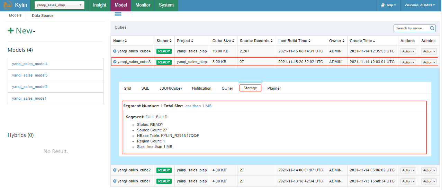Viewport: 442px width, 190px height.
Task: Open the Owner tab
Action: click(227, 88)
